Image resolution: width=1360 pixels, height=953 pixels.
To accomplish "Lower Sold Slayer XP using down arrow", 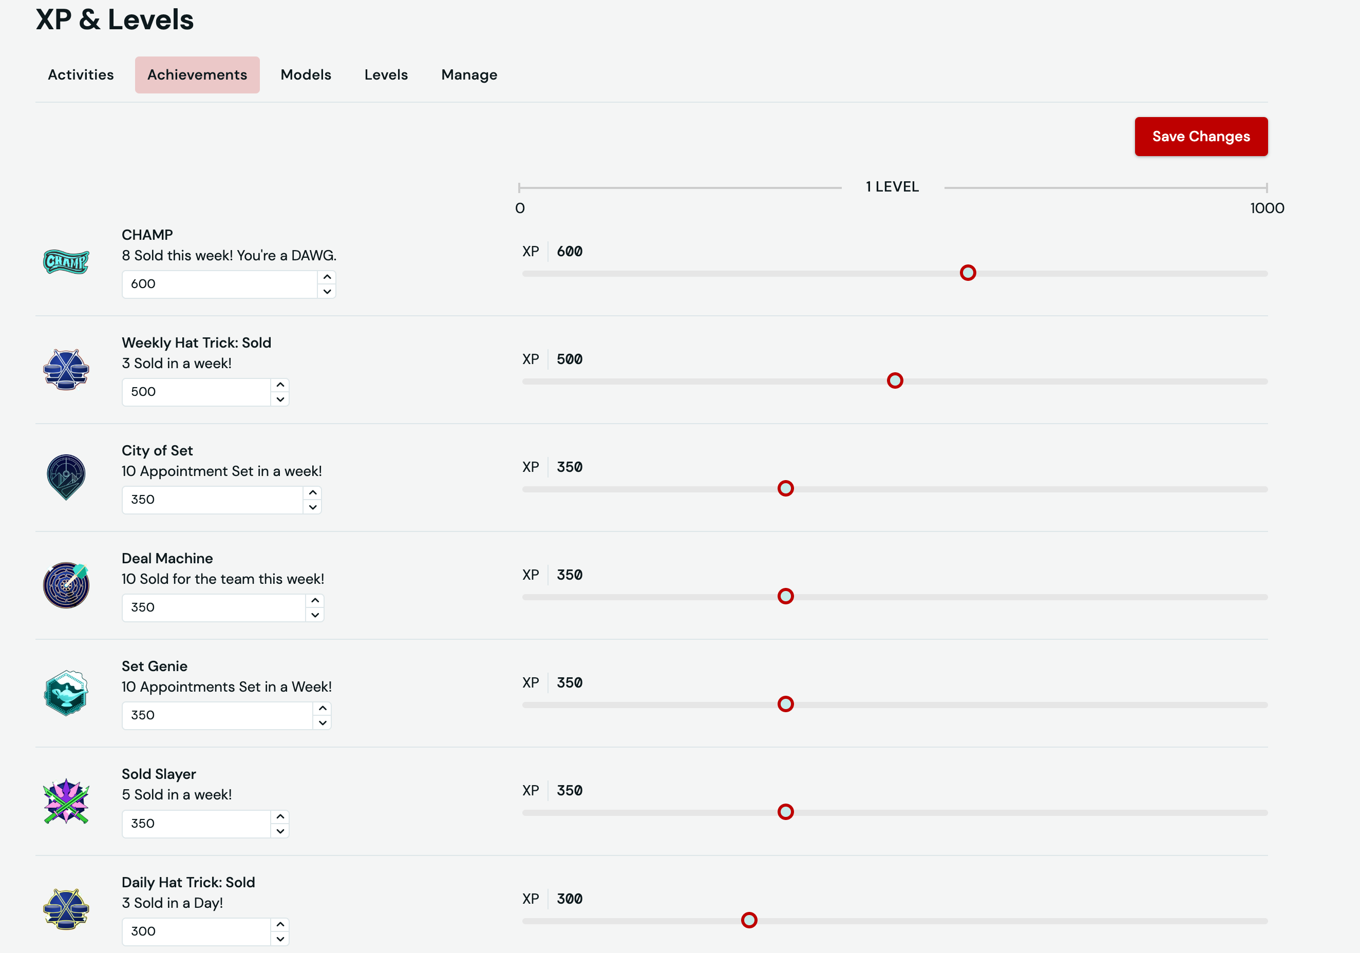I will tap(280, 831).
